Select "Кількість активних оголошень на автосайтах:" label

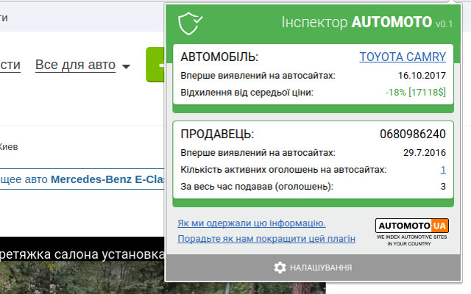[x=283, y=170]
